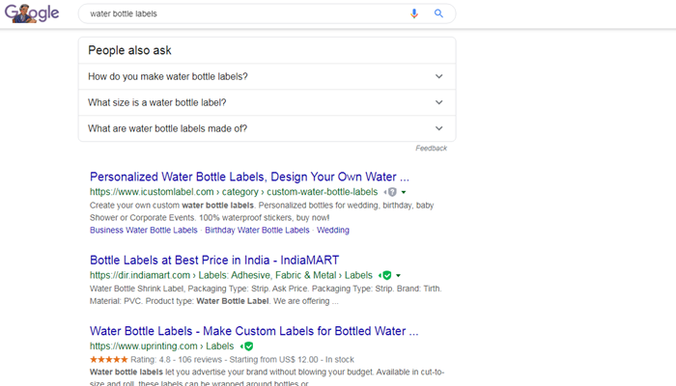Viewport: 676px width, 386px height.
Task: Open dropdown arrow next to icustomlabel URL
Action: [404, 192]
